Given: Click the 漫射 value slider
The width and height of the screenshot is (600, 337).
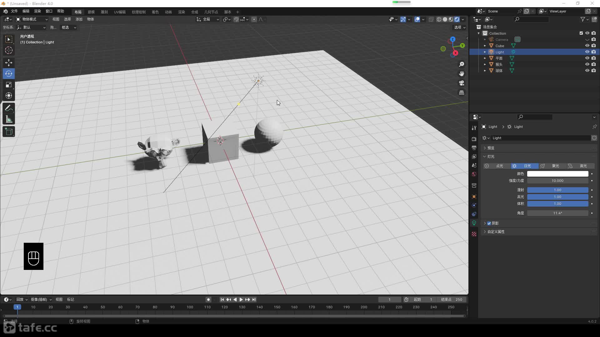Looking at the screenshot, I should pos(557,190).
